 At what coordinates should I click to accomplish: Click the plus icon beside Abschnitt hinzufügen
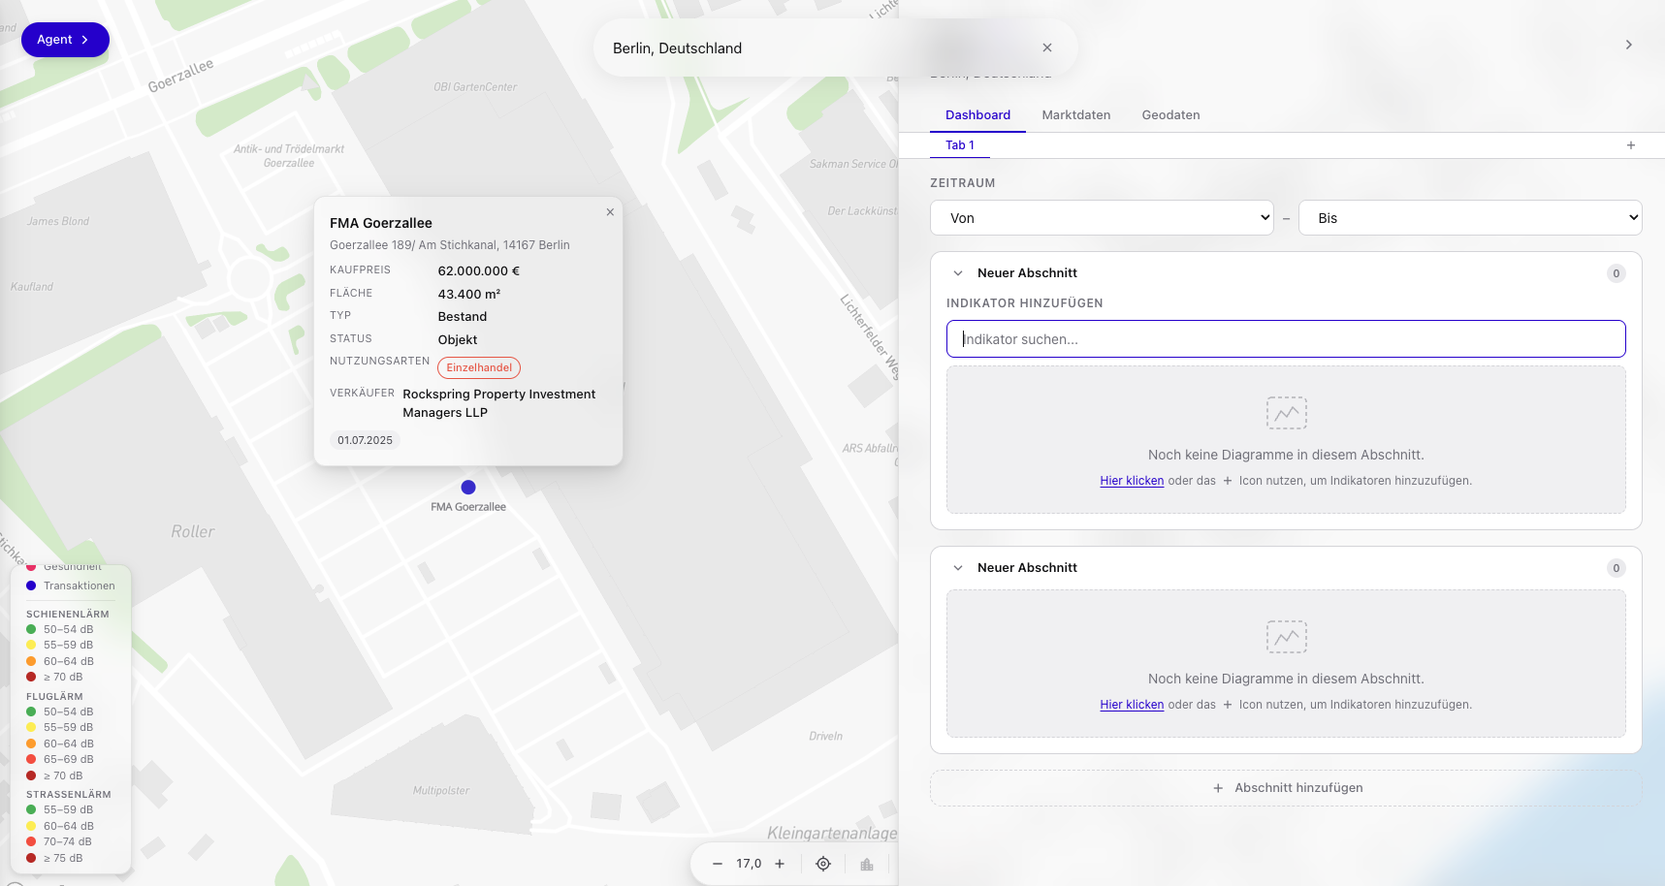tap(1218, 788)
